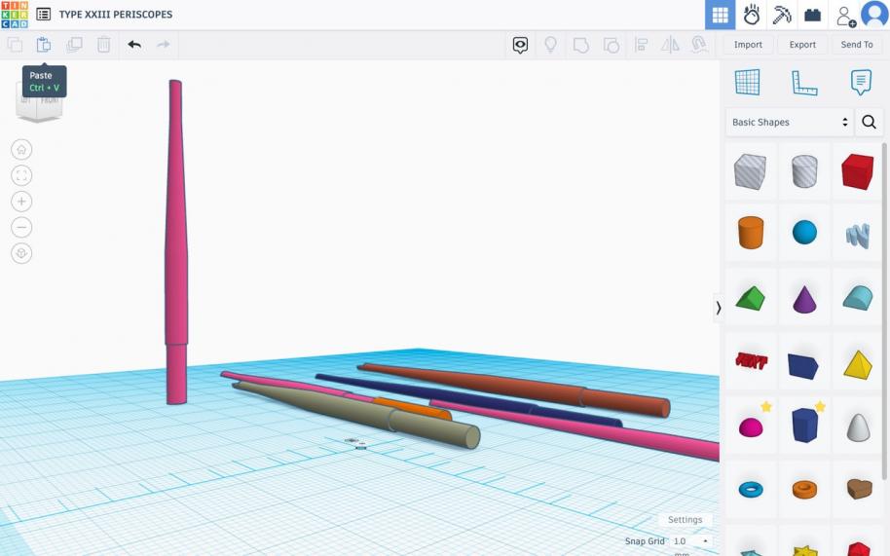Image resolution: width=890 pixels, height=556 pixels.
Task: Zoom in with the plus button
Action: 21,202
